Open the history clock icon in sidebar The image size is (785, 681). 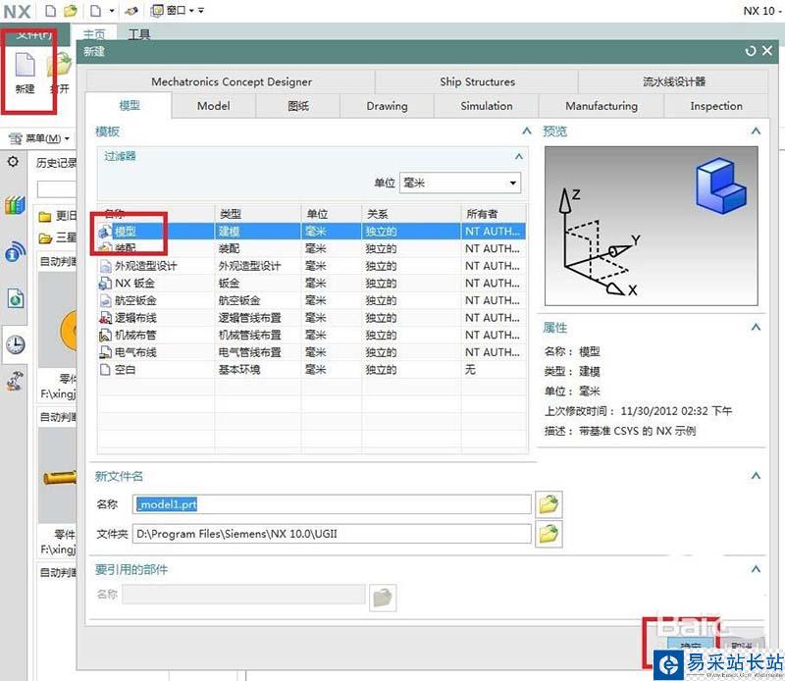coord(15,344)
